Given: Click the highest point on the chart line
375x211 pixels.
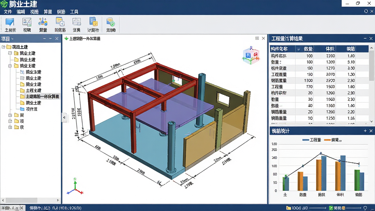Looking at the screenshot, I should pos(321,153).
